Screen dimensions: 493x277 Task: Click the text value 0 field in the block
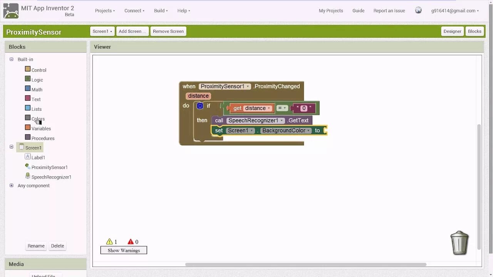pyautogui.click(x=304, y=108)
